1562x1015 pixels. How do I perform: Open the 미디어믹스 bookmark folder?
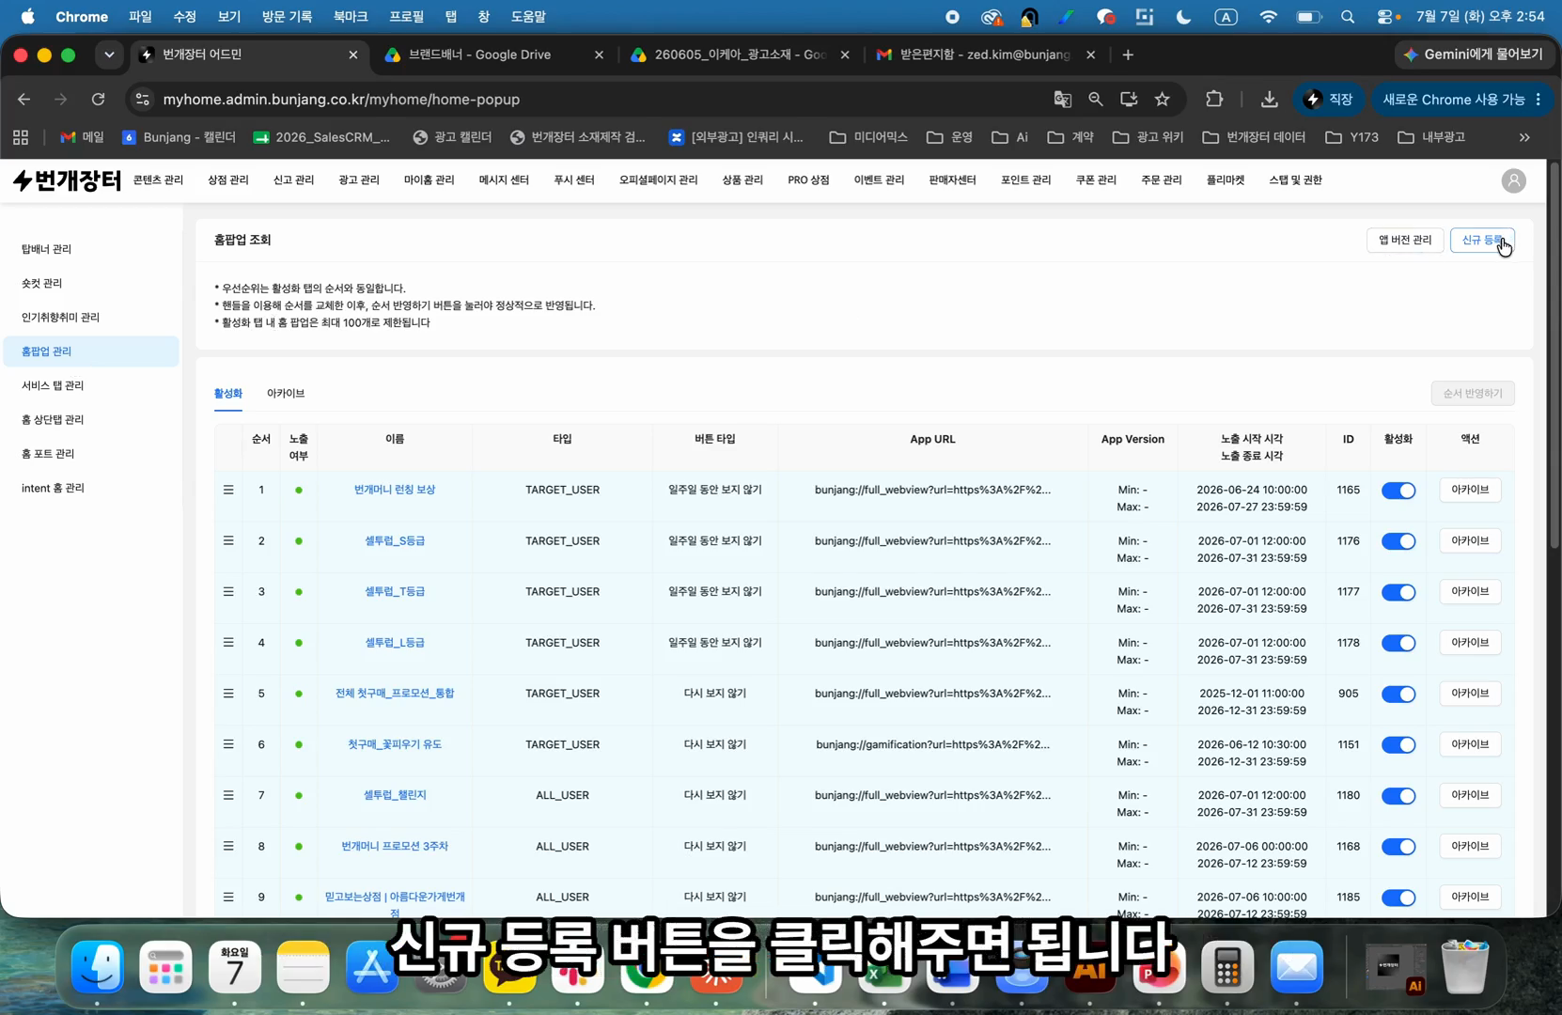[x=868, y=137]
